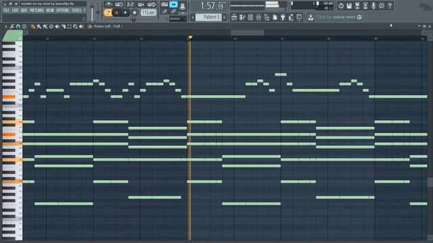Click the online news link

click(339, 17)
